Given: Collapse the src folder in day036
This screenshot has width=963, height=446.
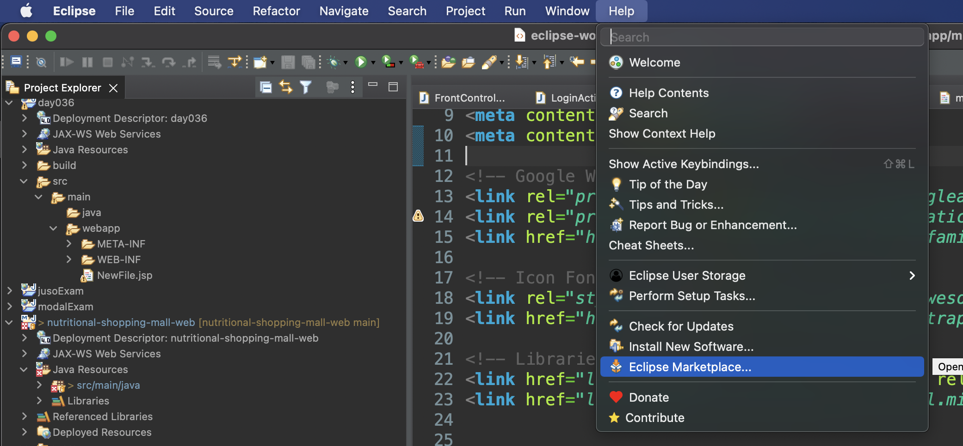Looking at the screenshot, I should point(24,181).
